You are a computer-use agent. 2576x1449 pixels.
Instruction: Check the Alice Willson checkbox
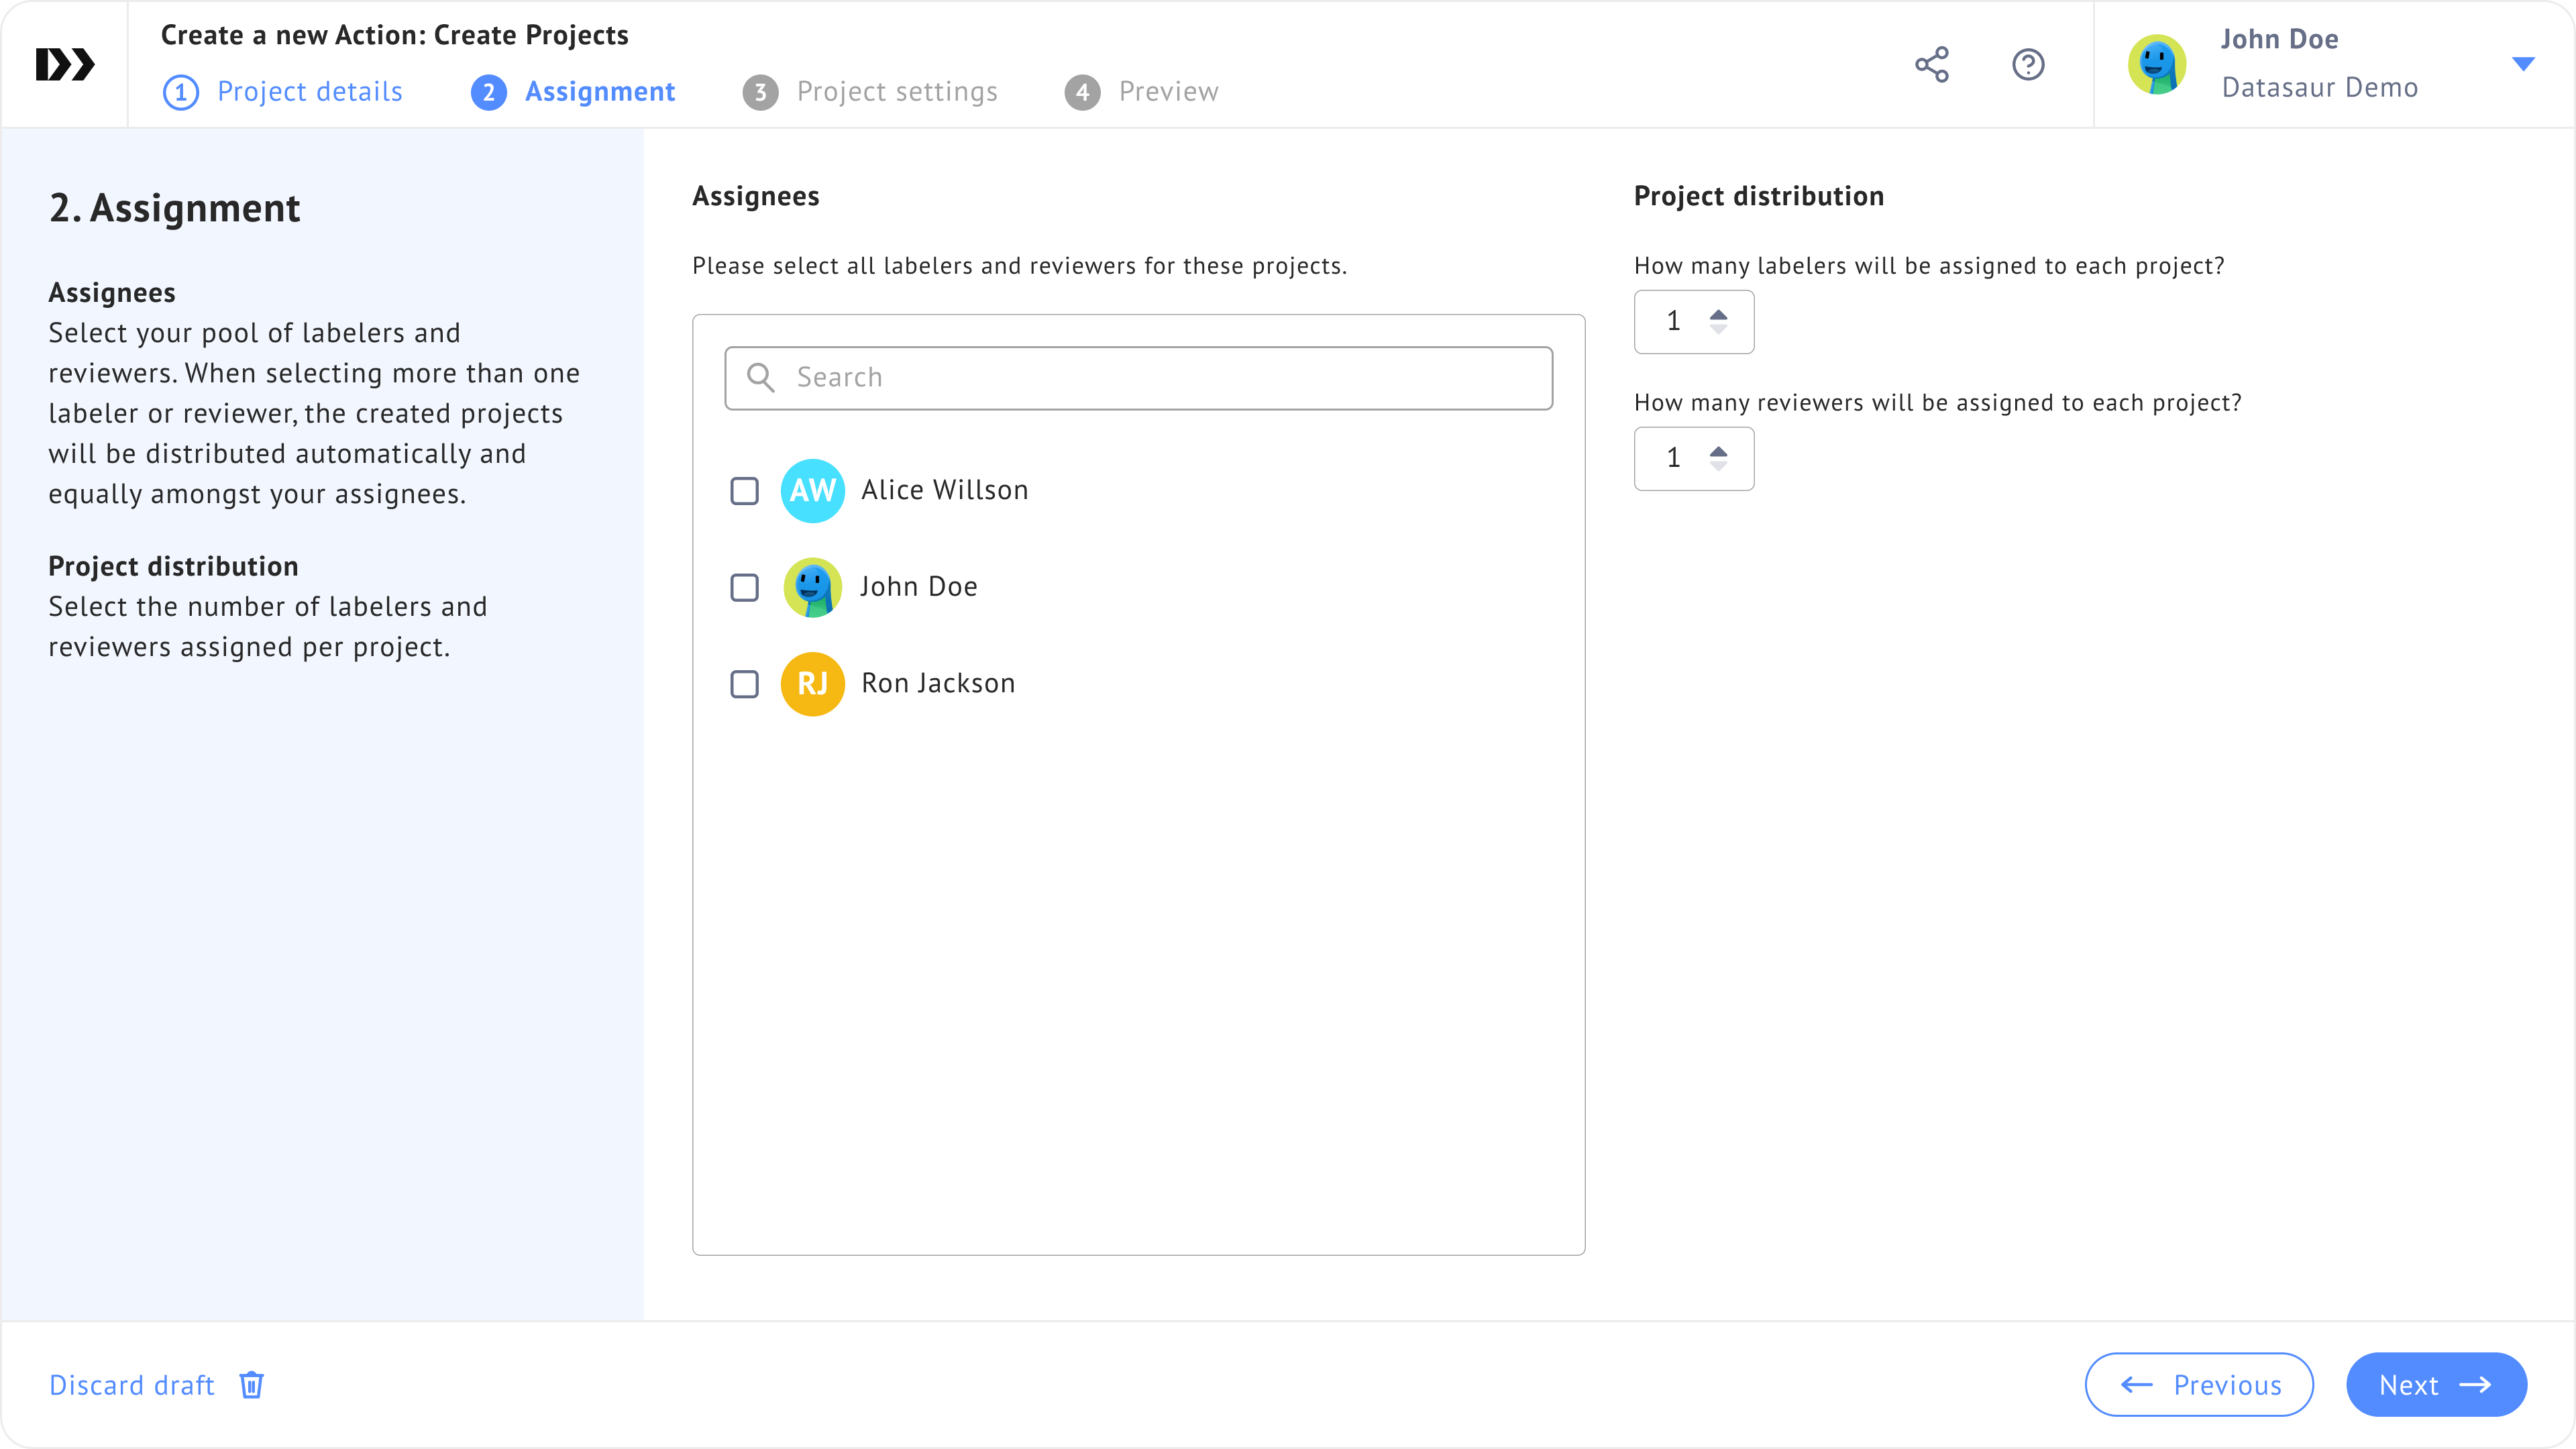point(744,490)
